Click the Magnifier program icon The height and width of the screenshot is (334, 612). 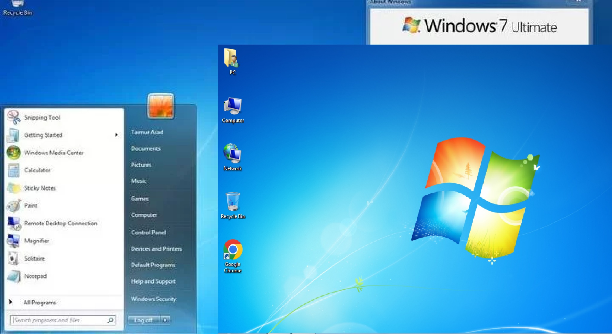click(14, 241)
